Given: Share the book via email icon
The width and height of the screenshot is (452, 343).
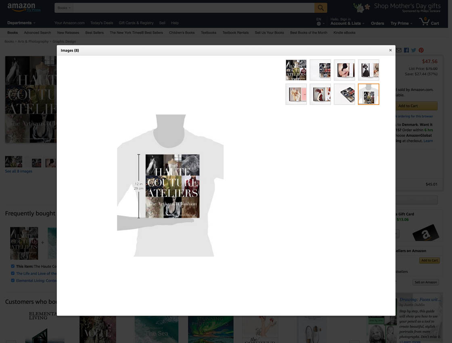Looking at the screenshot, I should [x=399, y=50].
